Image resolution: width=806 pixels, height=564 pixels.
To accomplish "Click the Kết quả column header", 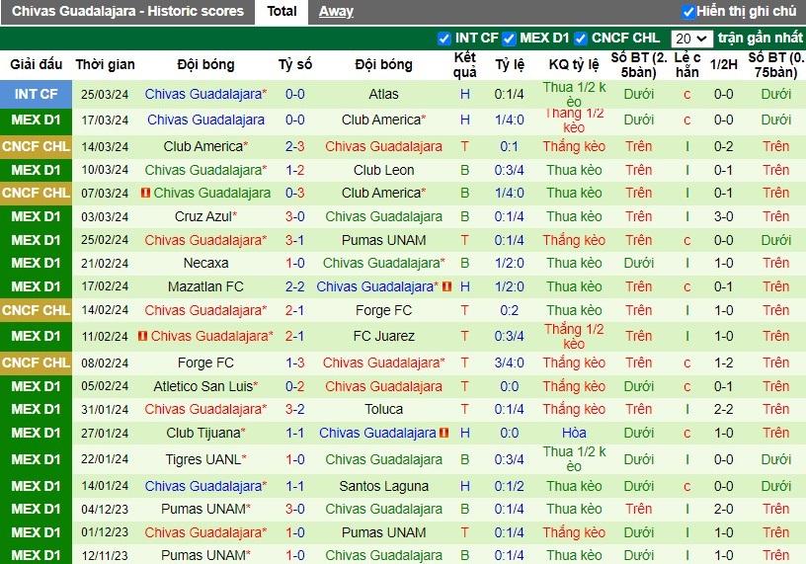I will point(464,65).
